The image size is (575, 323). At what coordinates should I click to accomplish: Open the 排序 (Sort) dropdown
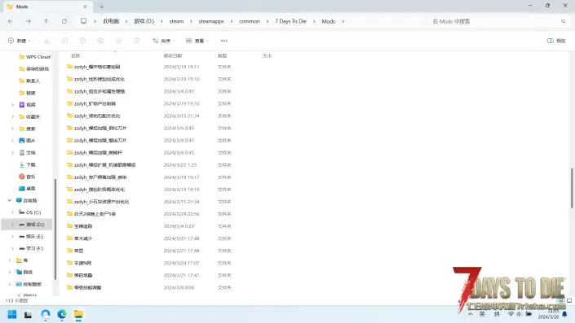(164, 41)
